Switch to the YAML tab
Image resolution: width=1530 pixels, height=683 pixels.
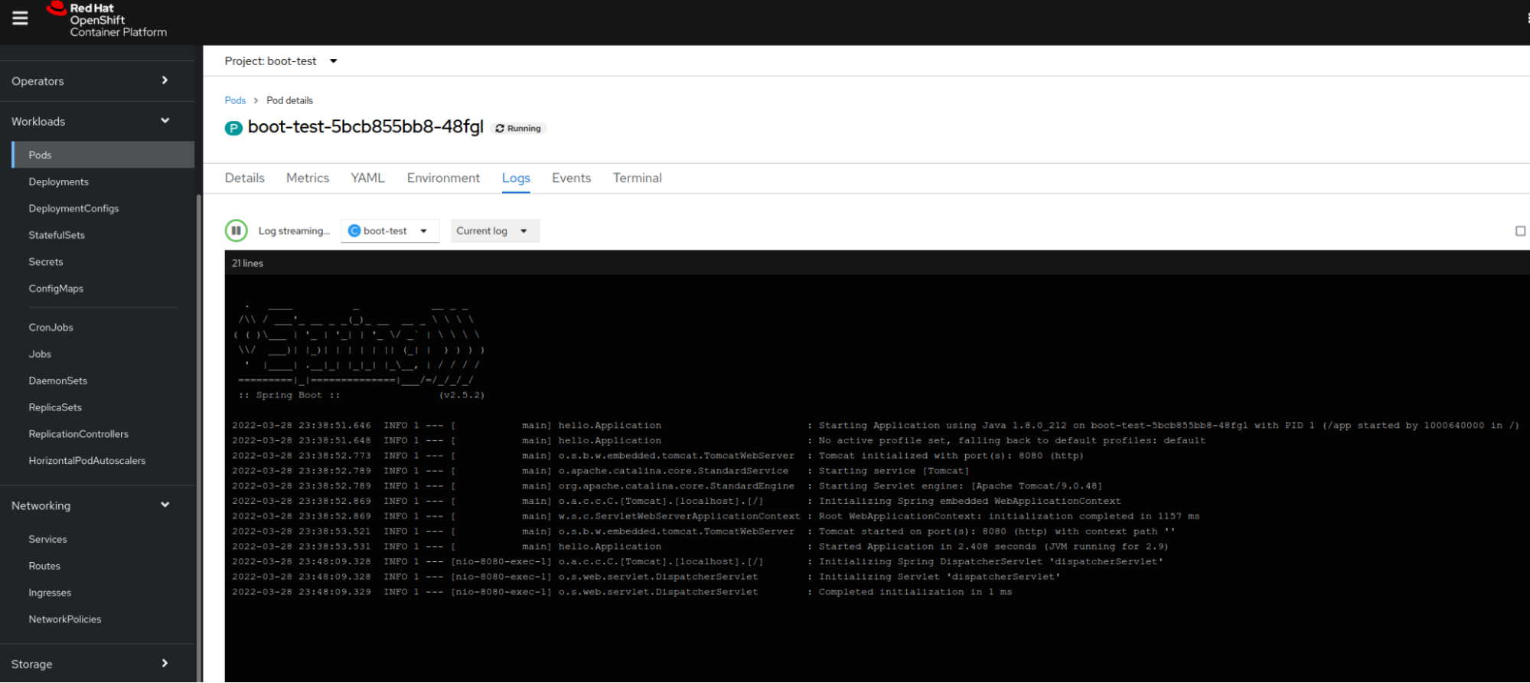[x=368, y=178]
